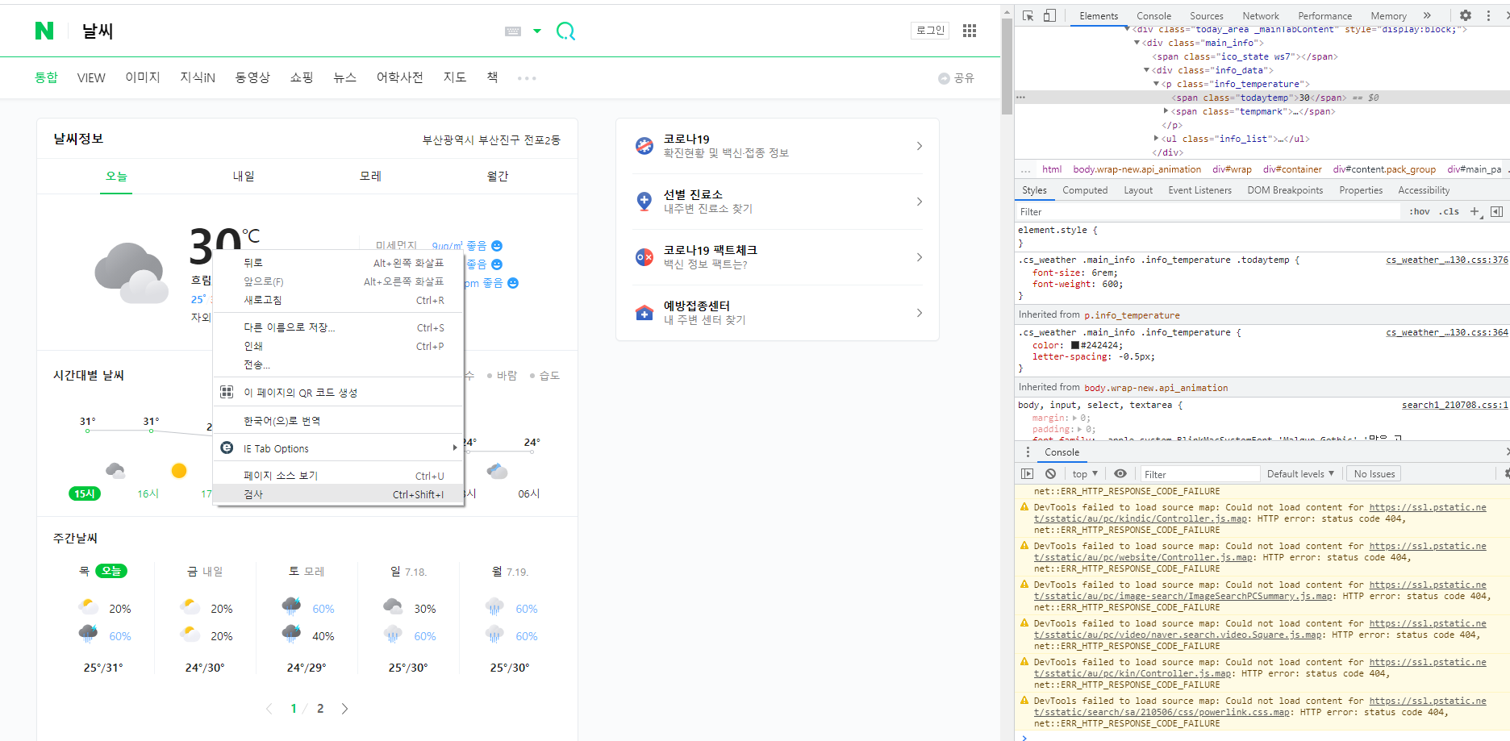Click the large cloudy weather icon
Viewport: 1510px width, 741px height.
131,273
